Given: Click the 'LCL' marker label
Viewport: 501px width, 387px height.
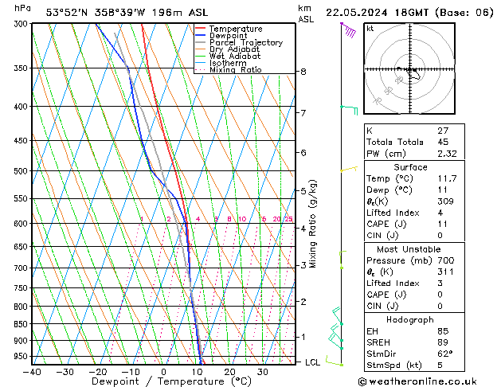Looking at the screenshot, I should click(x=312, y=362).
